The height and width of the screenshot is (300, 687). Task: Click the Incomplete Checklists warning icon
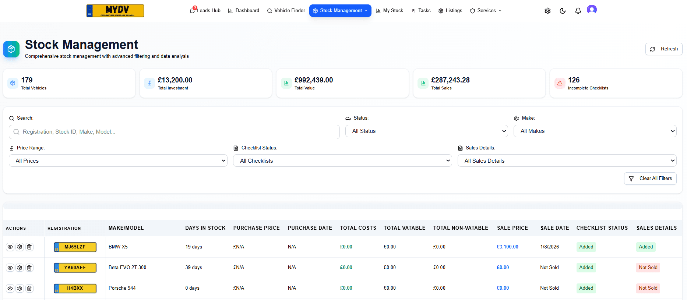[560, 83]
